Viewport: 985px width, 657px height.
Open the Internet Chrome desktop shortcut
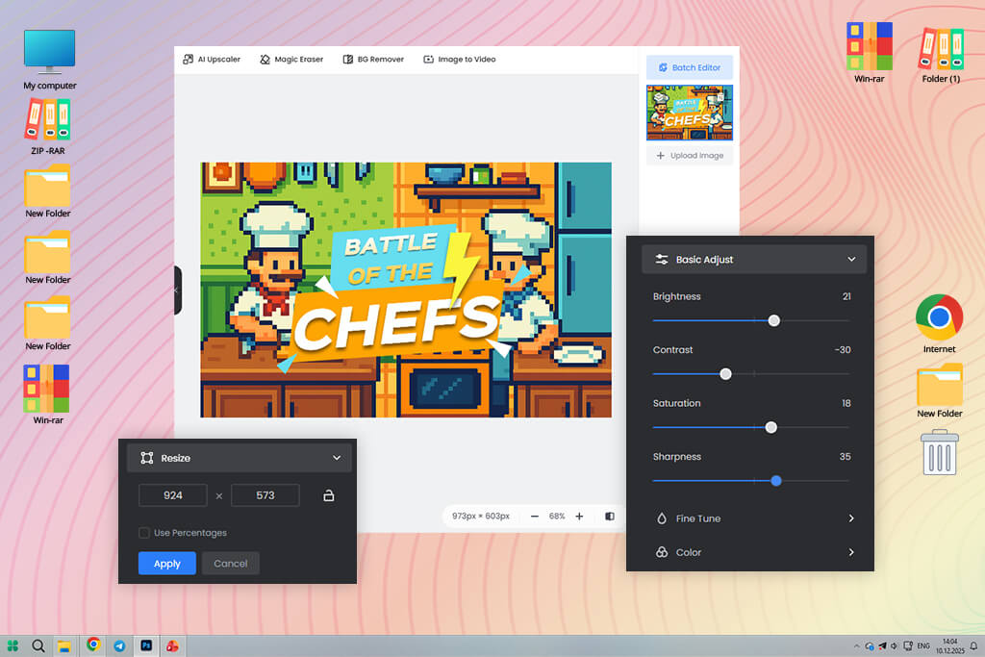pyautogui.click(x=939, y=323)
